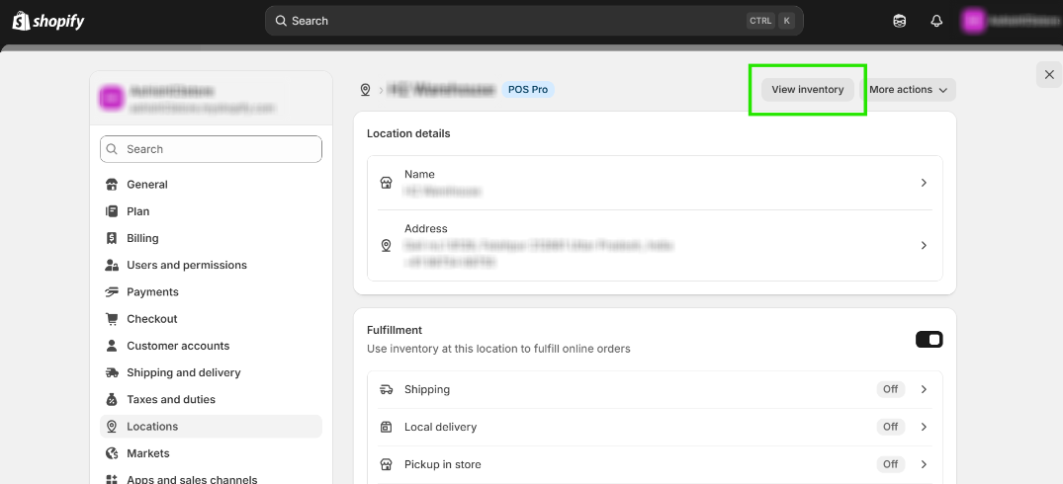Click the Shopify logo icon

[20, 21]
